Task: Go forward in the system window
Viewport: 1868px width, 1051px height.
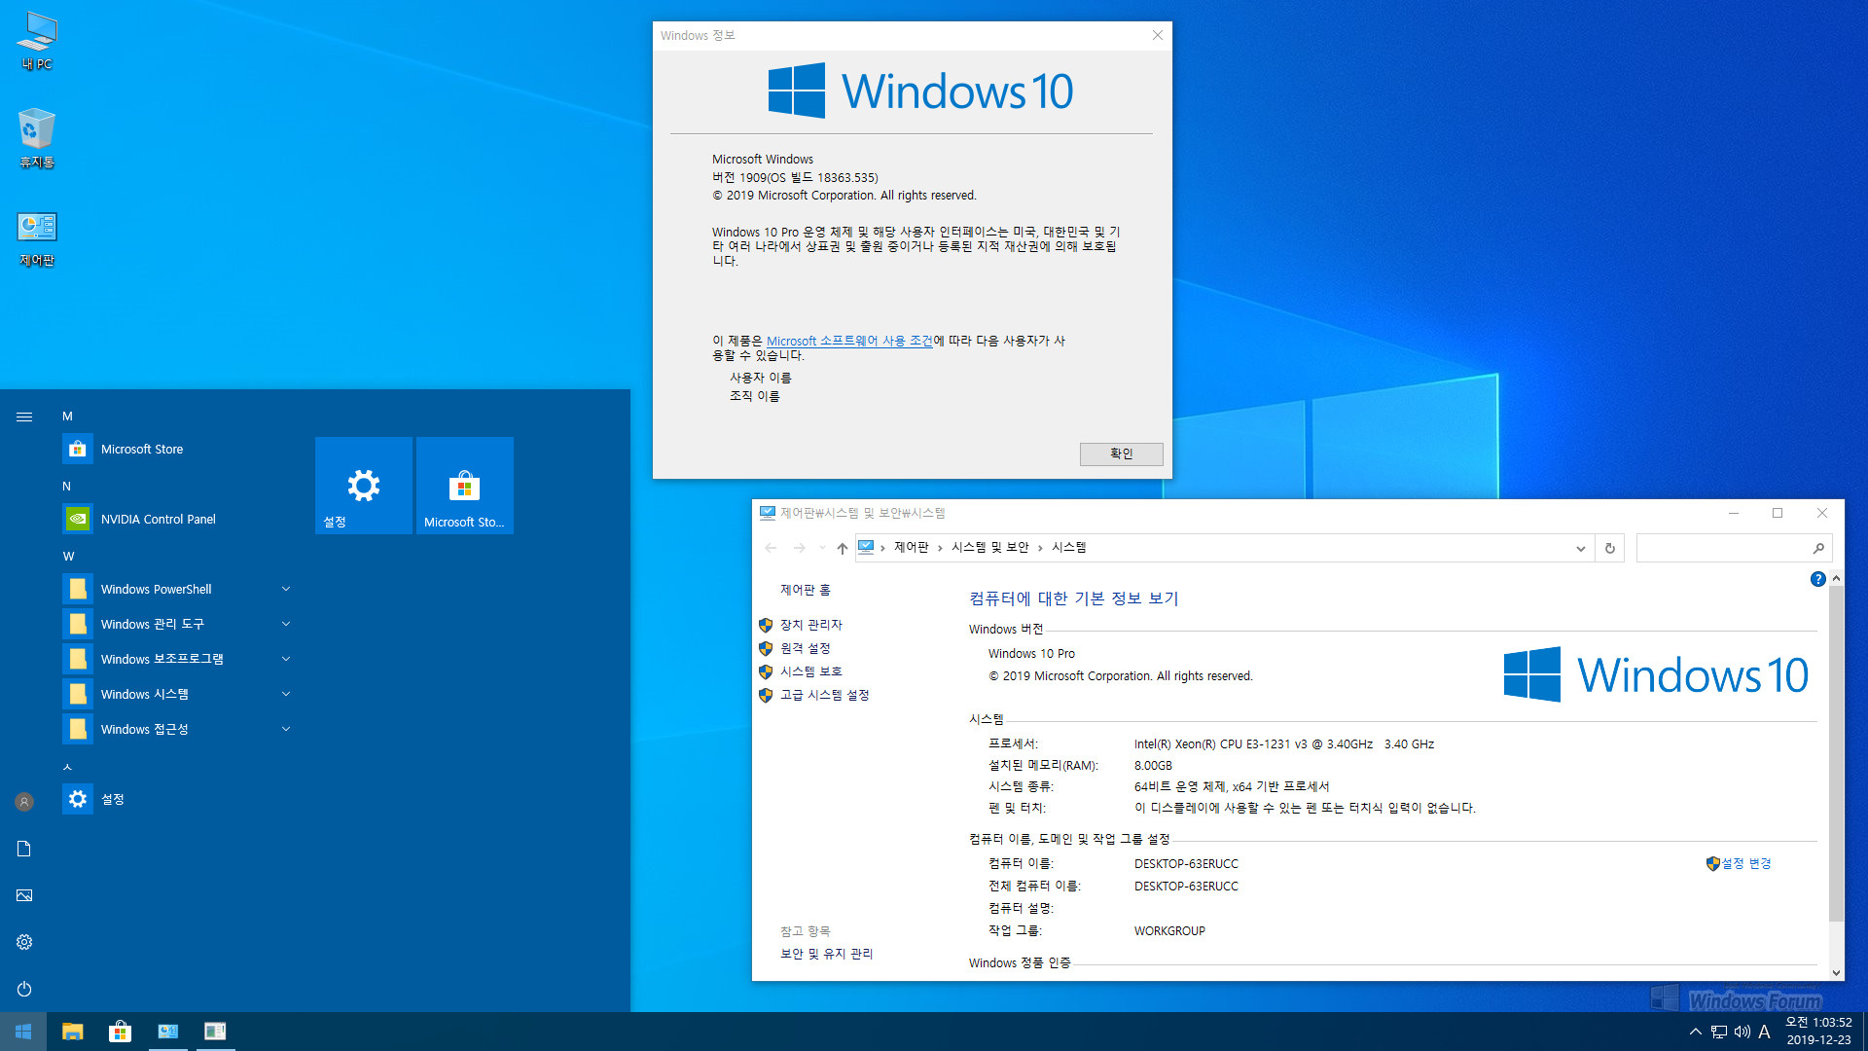Action: pyautogui.click(x=800, y=548)
